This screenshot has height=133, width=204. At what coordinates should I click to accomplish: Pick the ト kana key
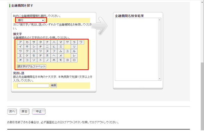point(41,60)
